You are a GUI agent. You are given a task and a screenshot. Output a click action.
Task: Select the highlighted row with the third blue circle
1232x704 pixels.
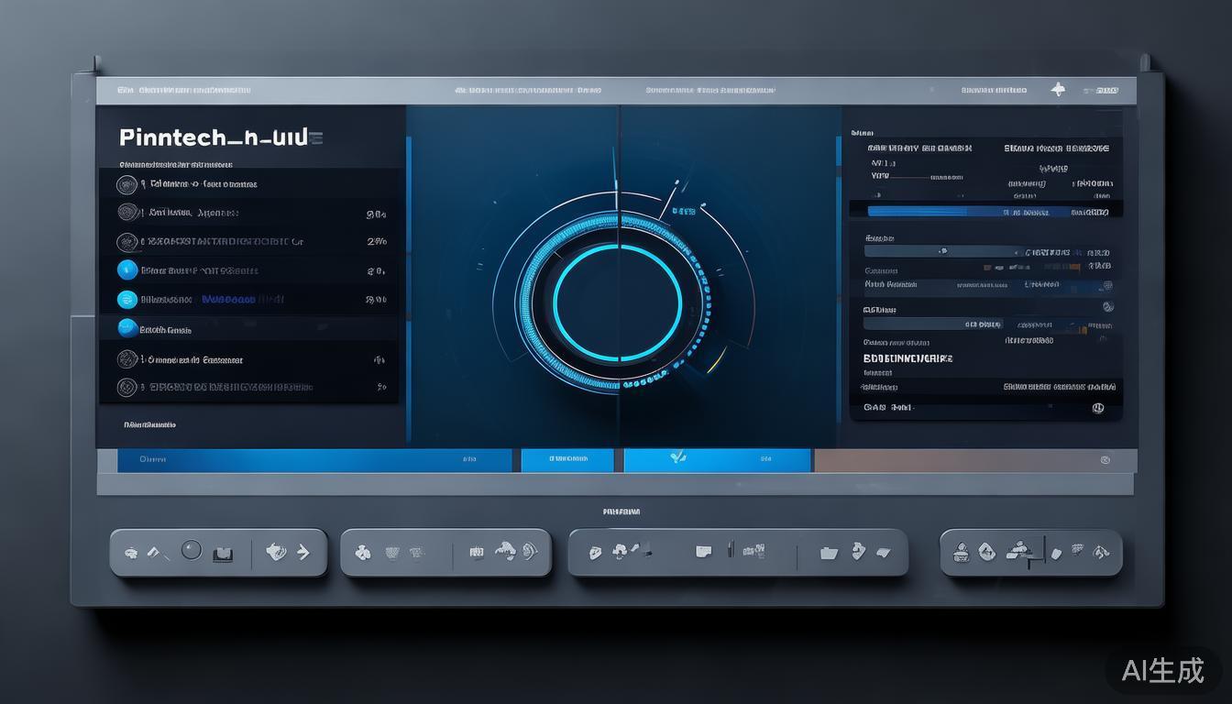(247, 328)
